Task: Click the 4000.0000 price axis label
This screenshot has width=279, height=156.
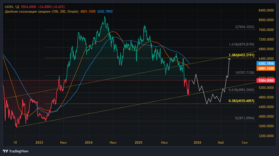Action: click(x=266, y=116)
